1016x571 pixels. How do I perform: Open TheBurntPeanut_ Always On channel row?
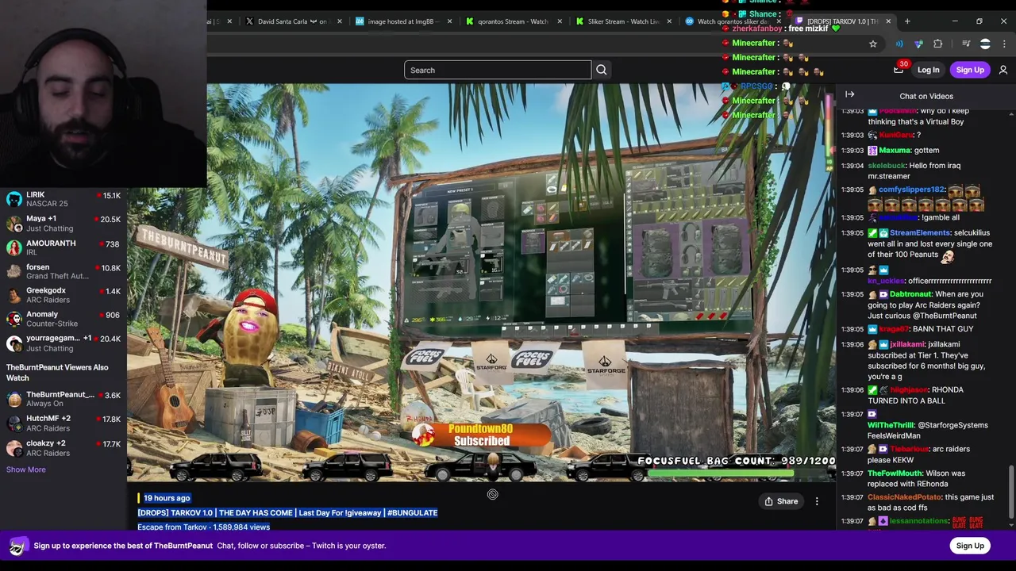63,399
